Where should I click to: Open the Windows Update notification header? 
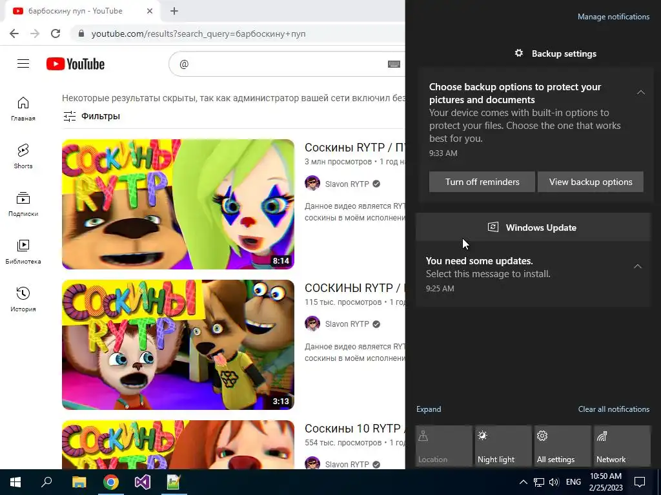534,228
